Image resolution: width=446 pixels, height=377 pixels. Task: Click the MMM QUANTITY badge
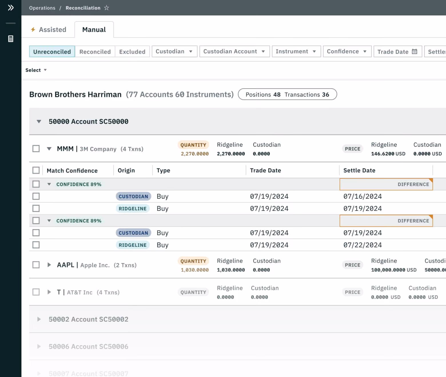pyautogui.click(x=193, y=145)
